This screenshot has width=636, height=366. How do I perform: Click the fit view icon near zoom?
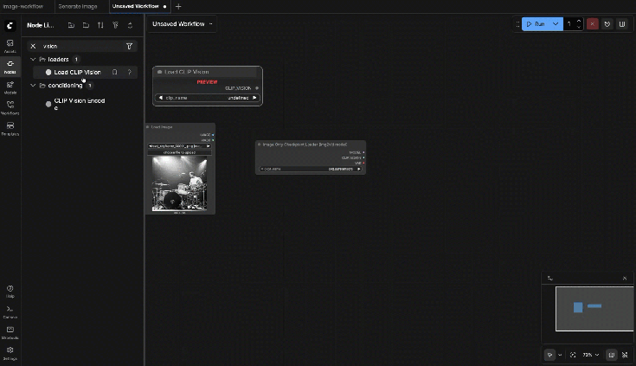pyautogui.click(x=573, y=355)
